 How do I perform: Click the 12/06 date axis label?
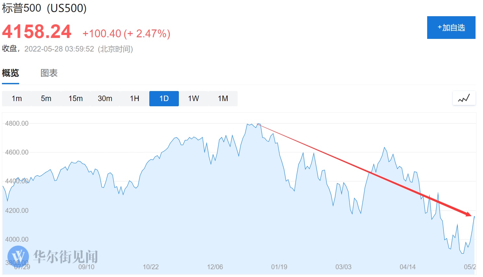[215, 267]
